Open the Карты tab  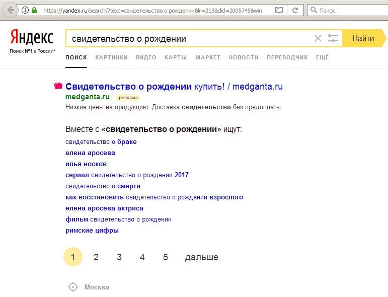pyautogui.click(x=176, y=57)
